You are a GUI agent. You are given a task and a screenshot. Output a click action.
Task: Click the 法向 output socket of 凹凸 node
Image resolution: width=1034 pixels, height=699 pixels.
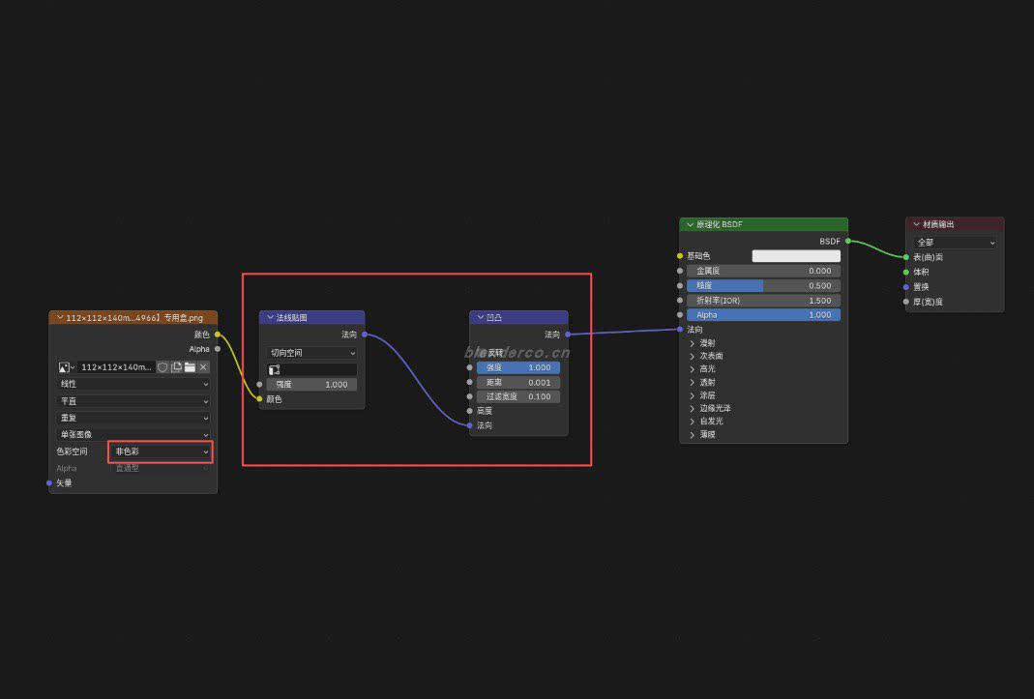568,335
